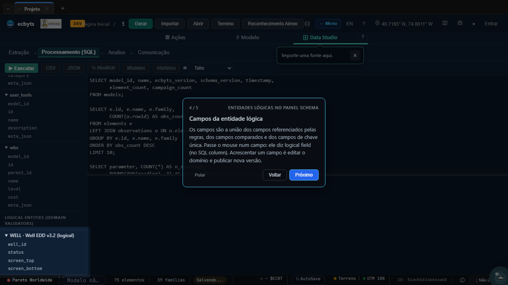Image resolution: width=508 pixels, height=285 pixels.
Task: Open the Data Studio help circle icon
Action: coord(362,37)
